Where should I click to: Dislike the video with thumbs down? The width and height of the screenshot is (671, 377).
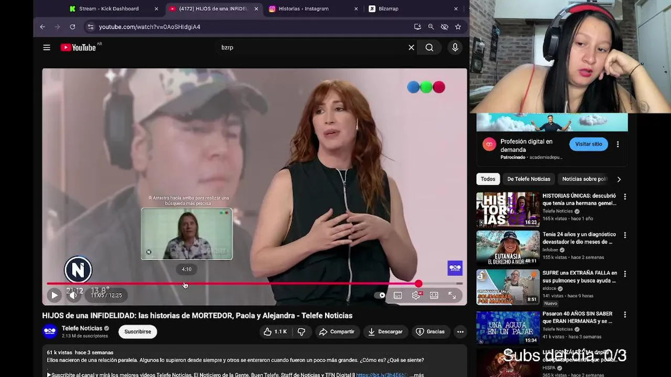click(x=301, y=331)
